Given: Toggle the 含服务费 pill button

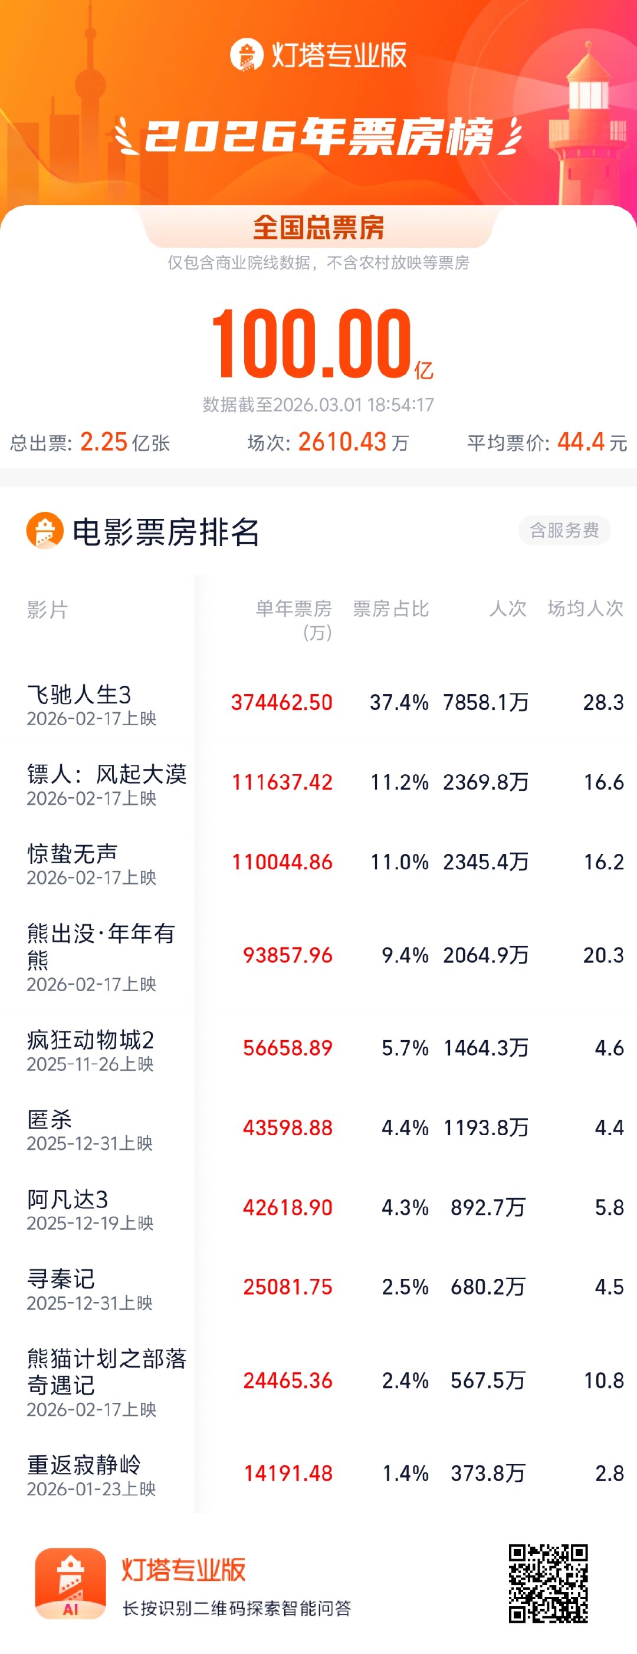Looking at the screenshot, I should coord(564,530).
